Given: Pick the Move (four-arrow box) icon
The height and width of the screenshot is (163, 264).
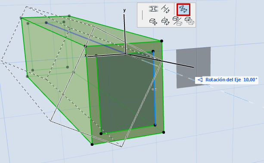Looking at the screenshot, I should (x=153, y=22).
